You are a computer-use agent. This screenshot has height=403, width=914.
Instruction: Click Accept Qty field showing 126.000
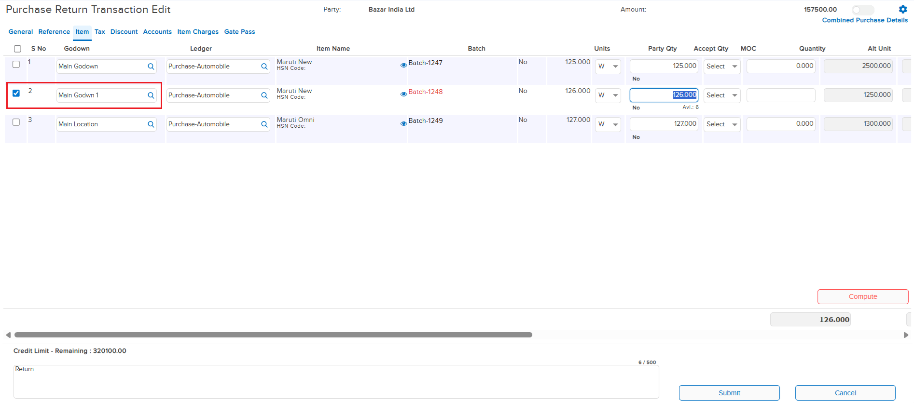coord(664,95)
